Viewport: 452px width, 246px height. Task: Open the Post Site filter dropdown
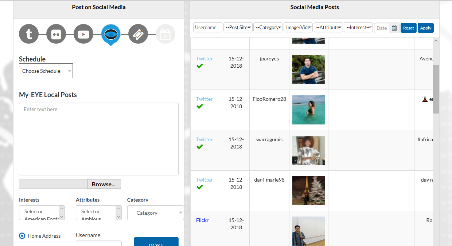pos(238,27)
